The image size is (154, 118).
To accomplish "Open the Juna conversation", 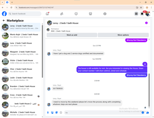I will (21, 44).
